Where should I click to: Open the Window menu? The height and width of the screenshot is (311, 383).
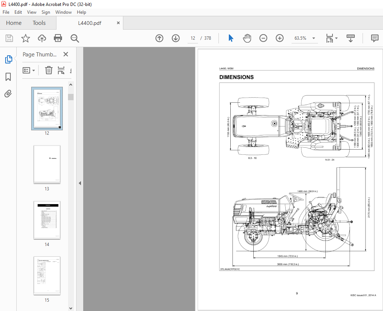[64, 12]
